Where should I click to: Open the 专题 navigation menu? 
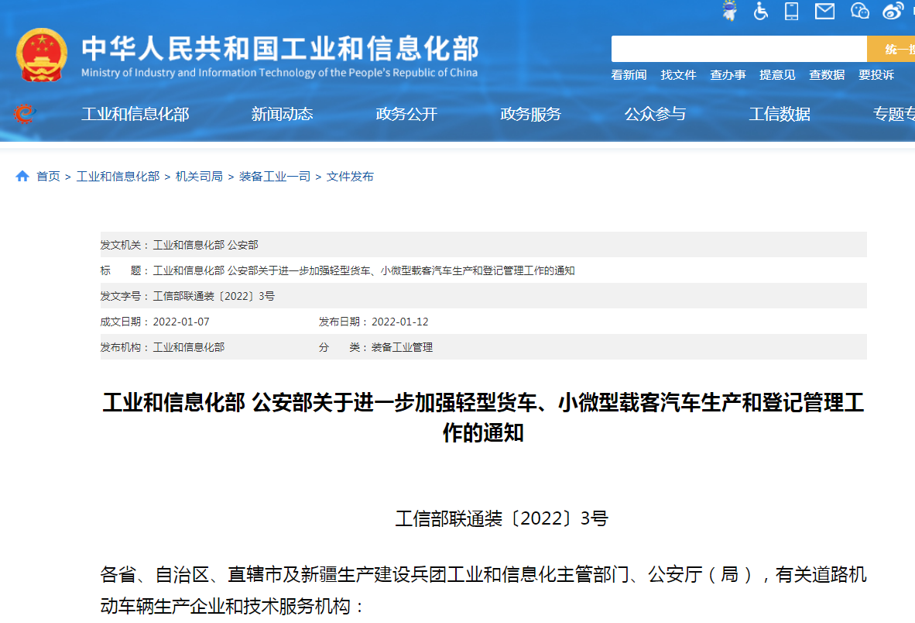(894, 114)
